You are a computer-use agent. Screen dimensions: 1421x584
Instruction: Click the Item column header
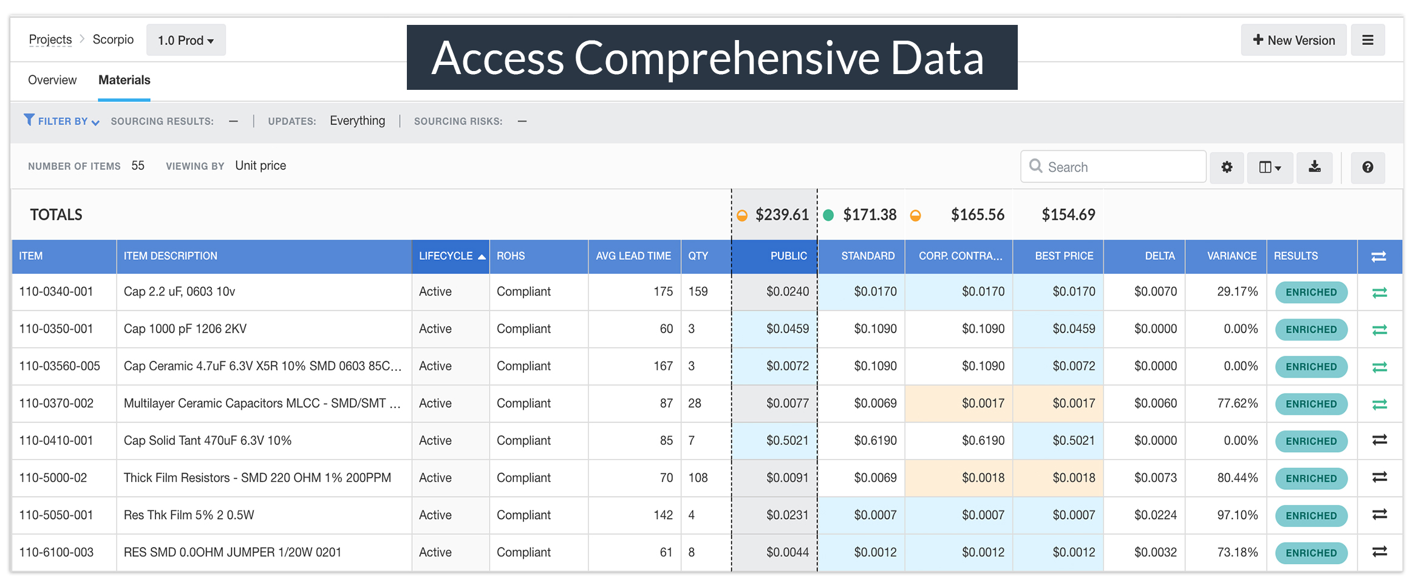[x=64, y=256]
